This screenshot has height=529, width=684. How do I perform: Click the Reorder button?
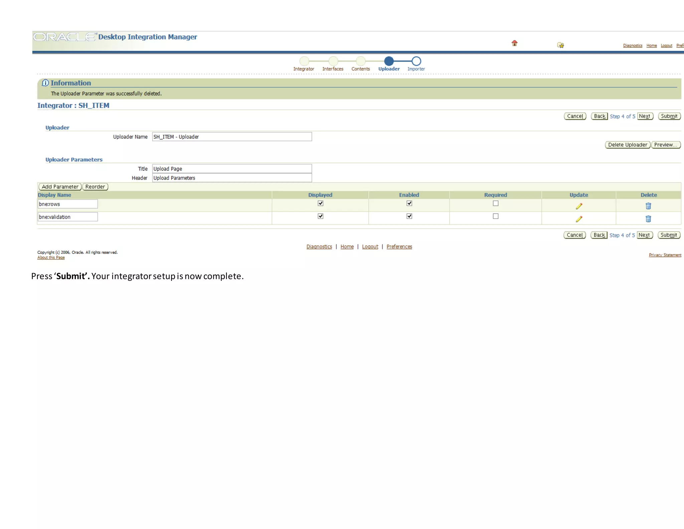click(95, 187)
